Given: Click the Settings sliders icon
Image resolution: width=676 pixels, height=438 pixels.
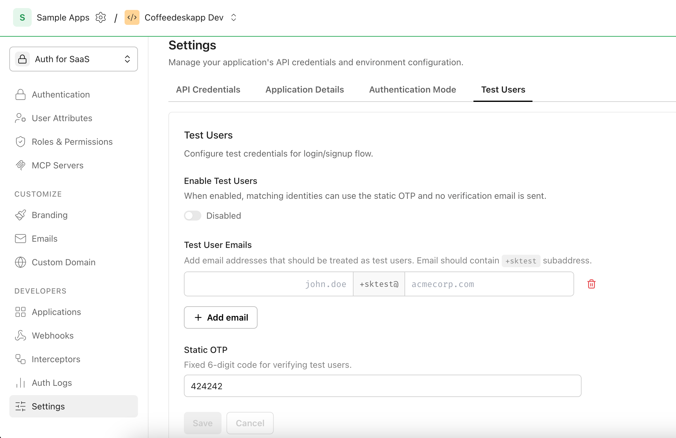Looking at the screenshot, I should [x=21, y=406].
